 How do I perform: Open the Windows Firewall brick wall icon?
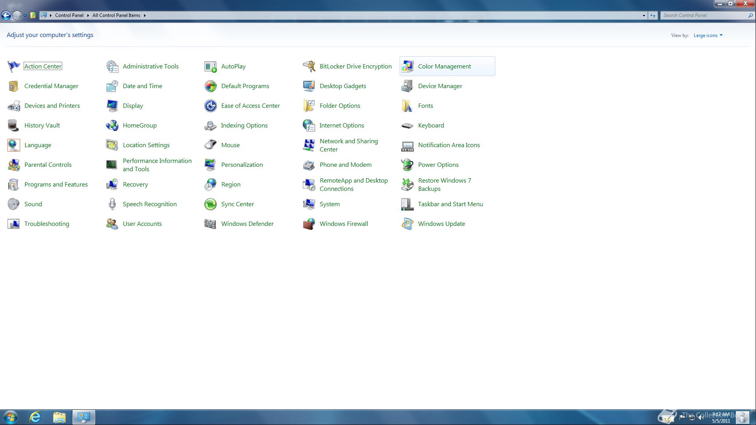click(309, 224)
